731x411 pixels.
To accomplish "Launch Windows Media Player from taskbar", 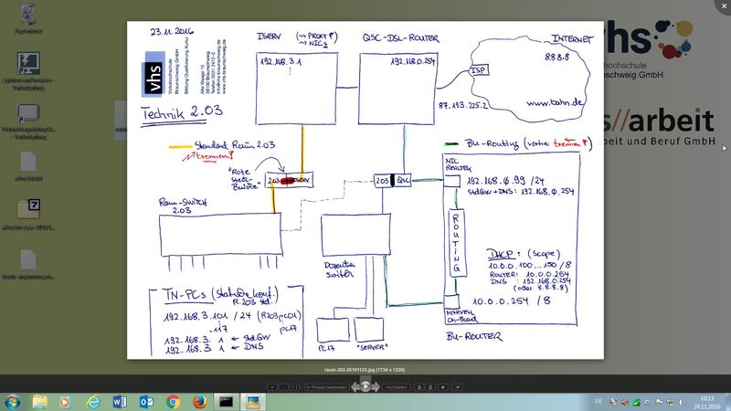I will tap(65, 402).
